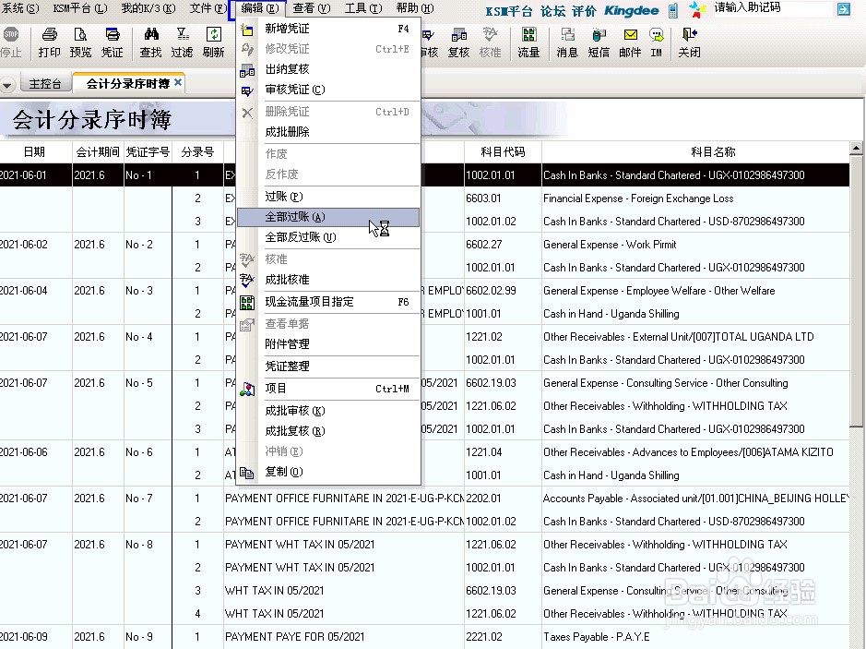Choose 新增凭证 from the edit menu
Image resolution: width=866 pixels, height=649 pixels.
pyautogui.click(x=328, y=29)
